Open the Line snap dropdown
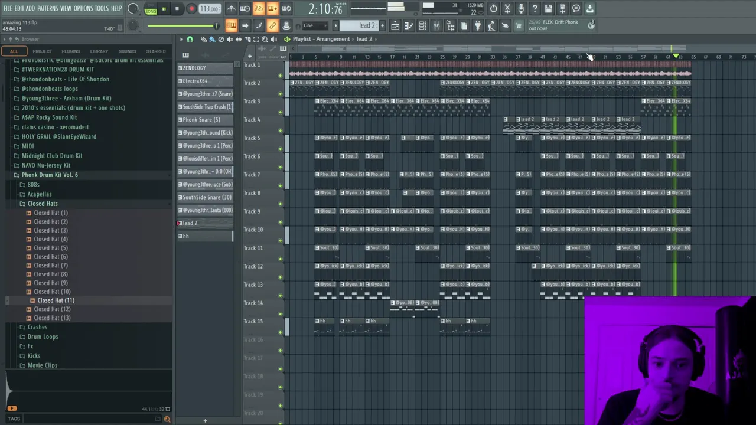Image resolution: width=756 pixels, height=425 pixels. [x=315, y=25]
